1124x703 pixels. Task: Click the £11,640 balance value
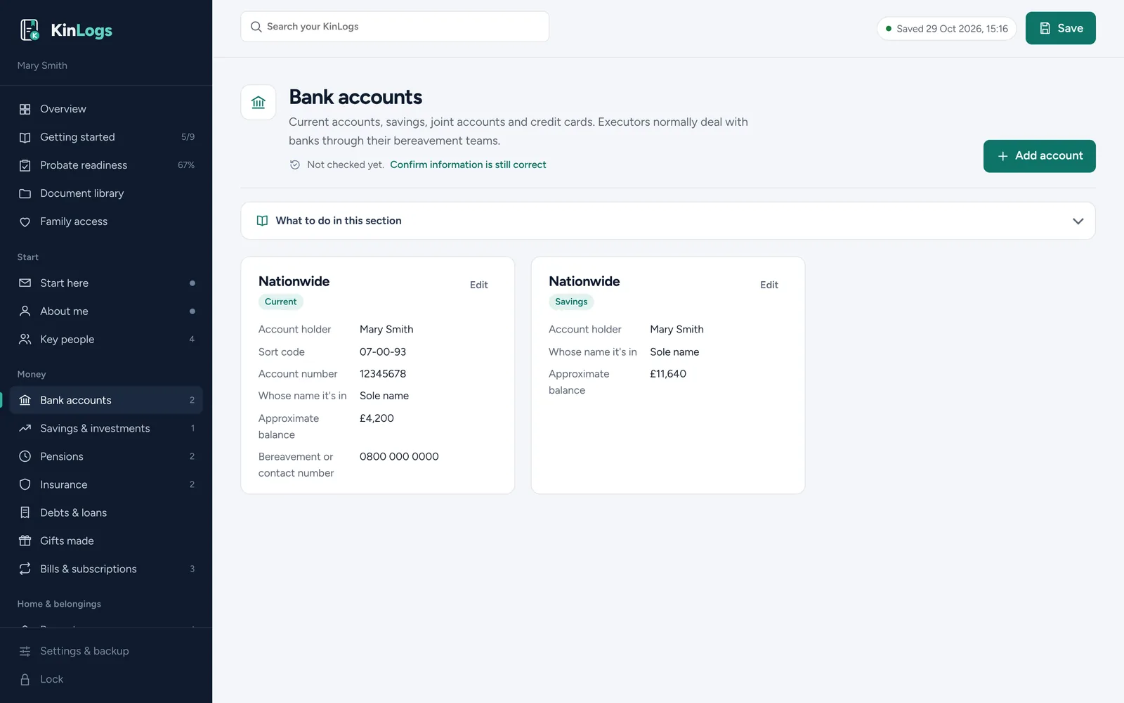pyautogui.click(x=668, y=374)
